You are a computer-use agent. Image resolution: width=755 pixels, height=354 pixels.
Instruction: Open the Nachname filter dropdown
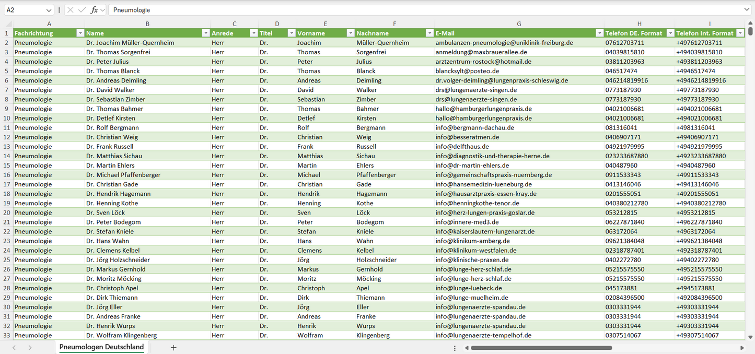(429, 33)
